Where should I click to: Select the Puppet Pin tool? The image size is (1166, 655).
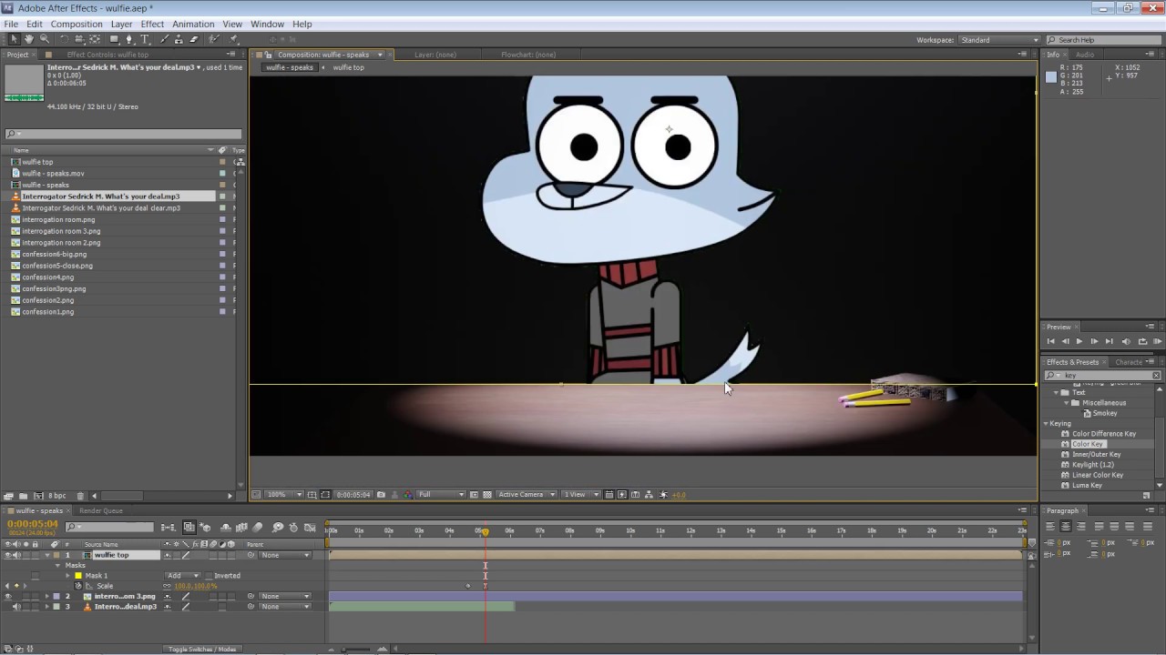click(x=234, y=39)
